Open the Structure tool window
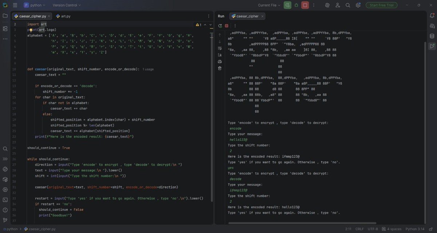This screenshot has height=233, width=437. [x=5, y=29]
